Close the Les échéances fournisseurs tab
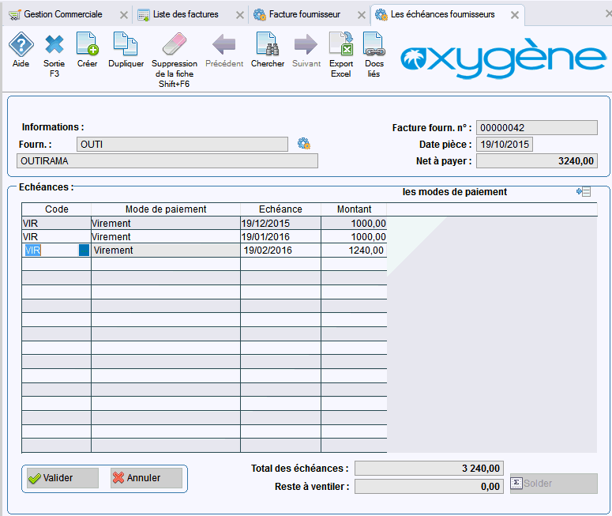Image resolution: width=612 pixels, height=516 pixels. pos(515,15)
